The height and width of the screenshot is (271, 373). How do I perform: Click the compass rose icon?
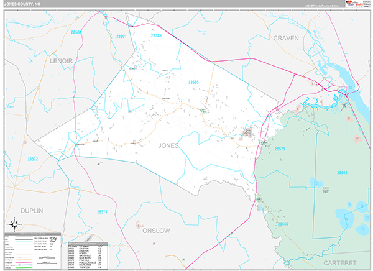[x=14, y=224]
